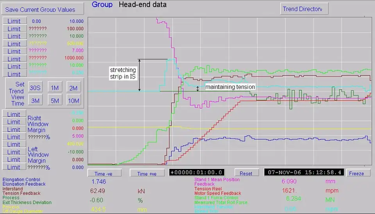Select 5M trend view time
This screenshot has height=214, width=375.
(55, 101)
